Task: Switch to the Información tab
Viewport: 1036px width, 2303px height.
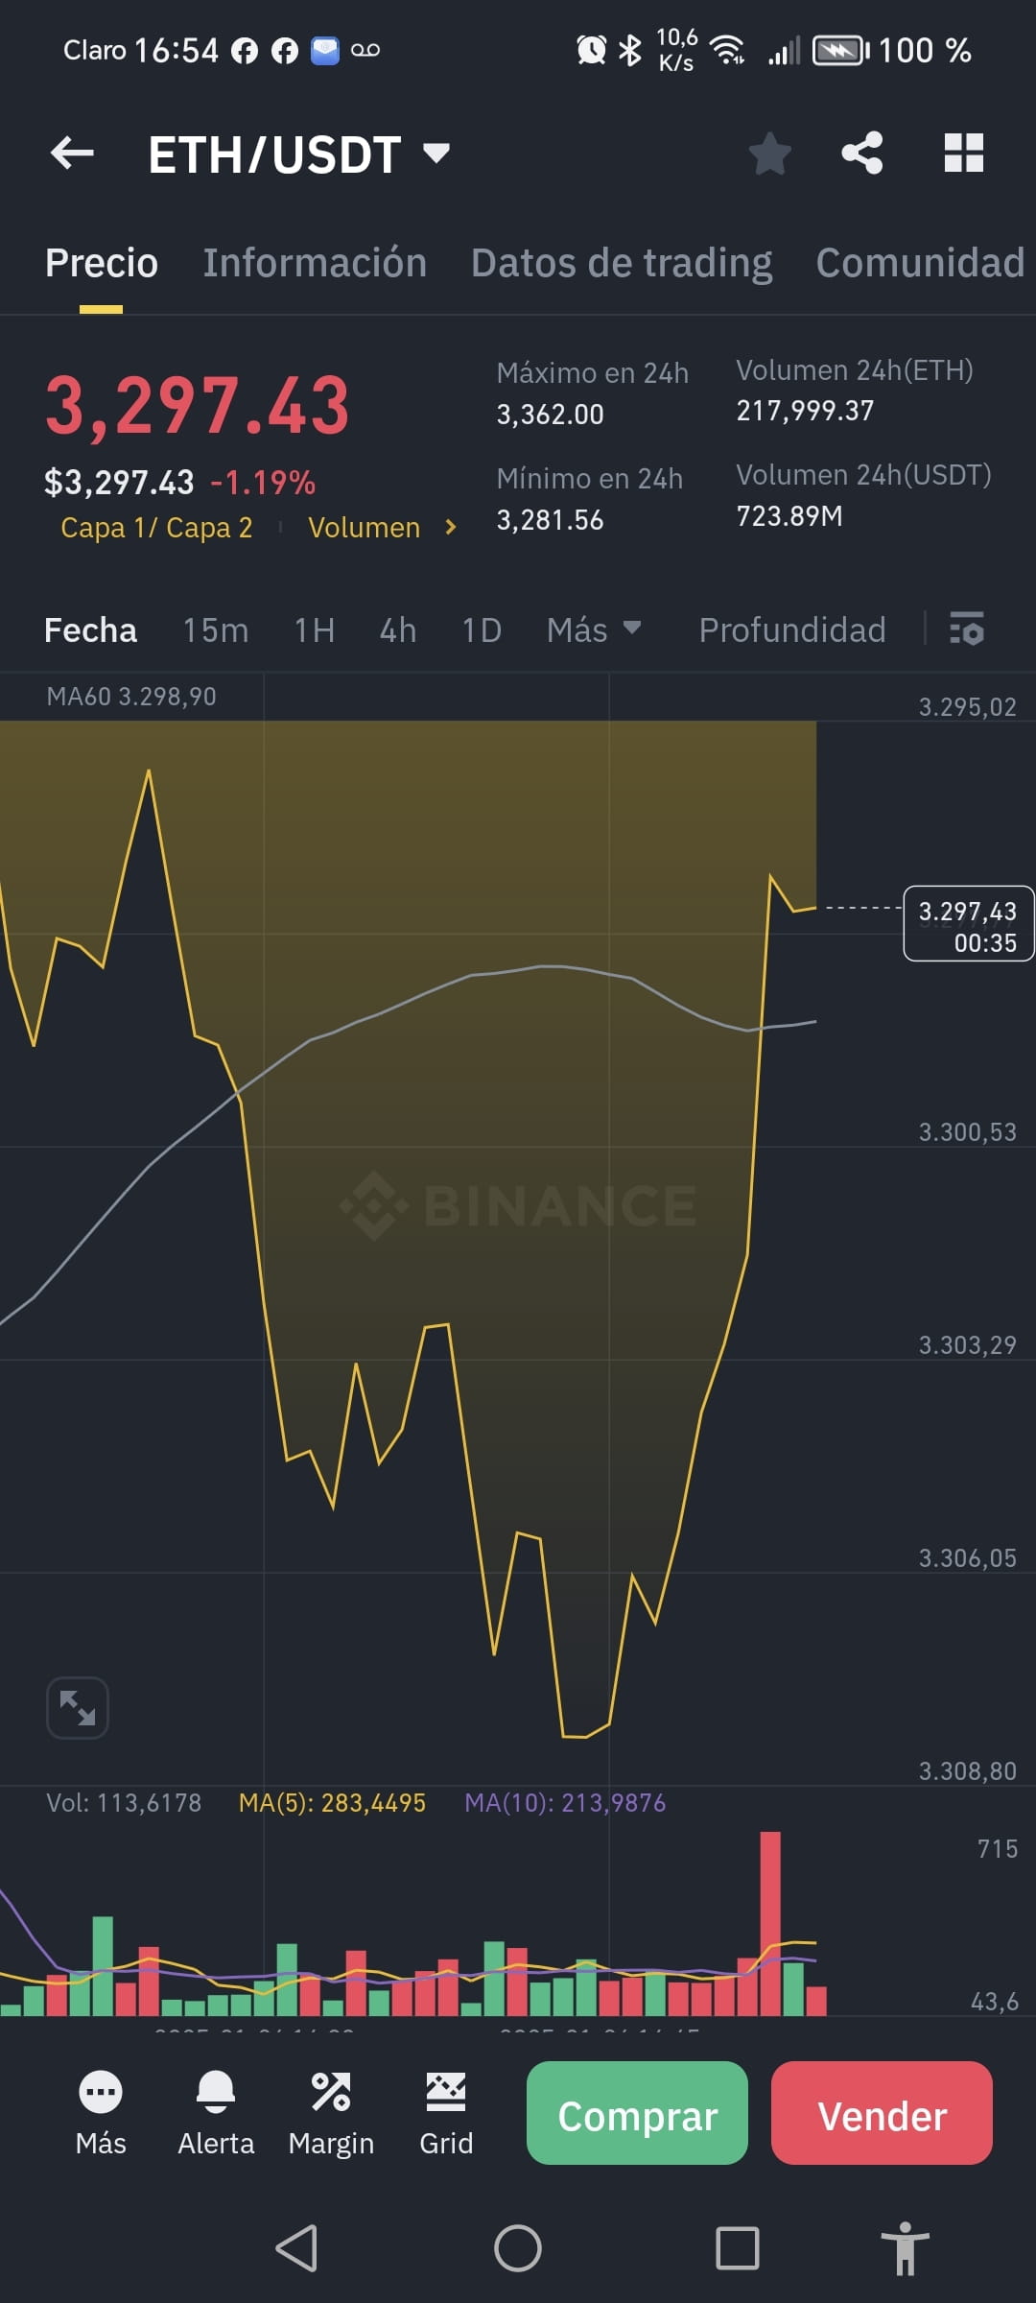Action: 315,263
